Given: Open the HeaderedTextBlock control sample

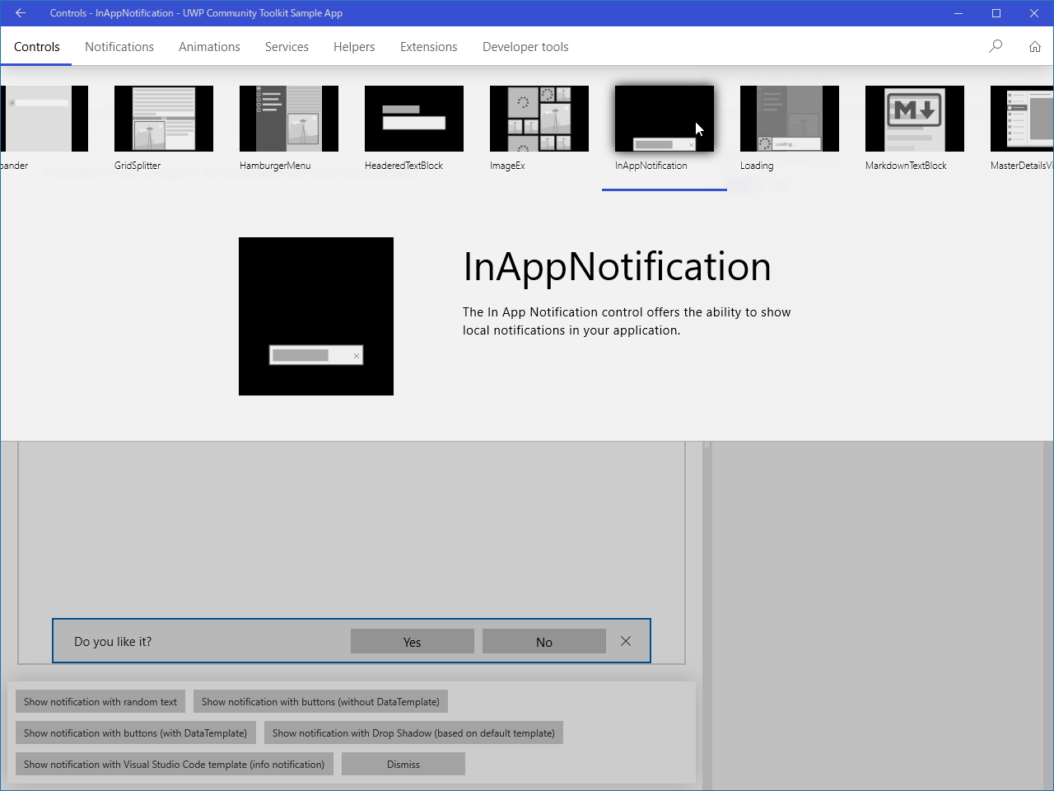Looking at the screenshot, I should click(413, 118).
